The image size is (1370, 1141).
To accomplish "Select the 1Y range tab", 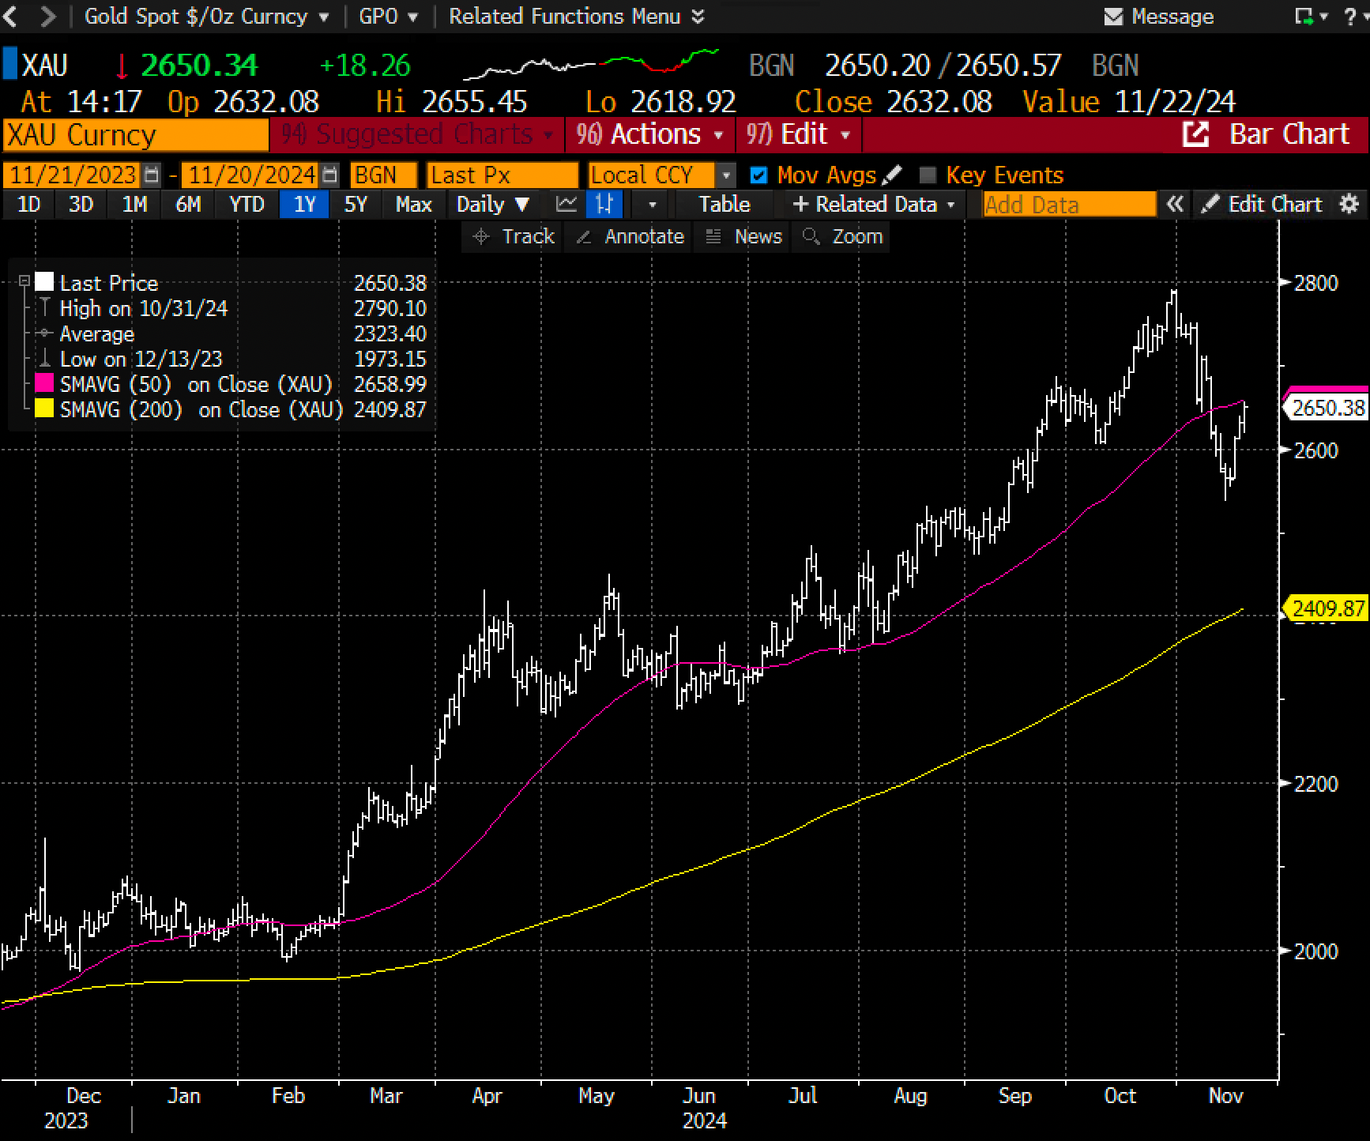I will [x=304, y=205].
